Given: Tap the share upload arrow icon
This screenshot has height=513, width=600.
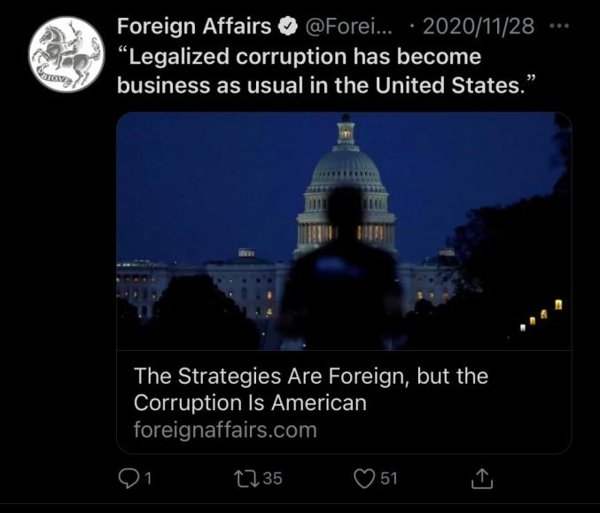Looking at the screenshot, I should point(481,478).
